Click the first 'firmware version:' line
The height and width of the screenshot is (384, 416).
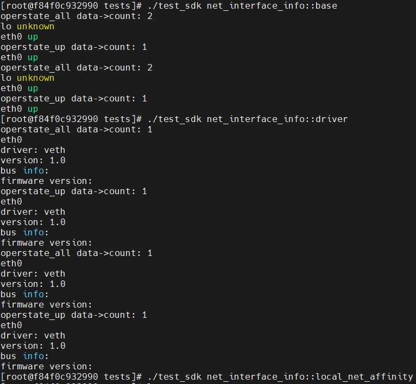[x=46, y=181]
